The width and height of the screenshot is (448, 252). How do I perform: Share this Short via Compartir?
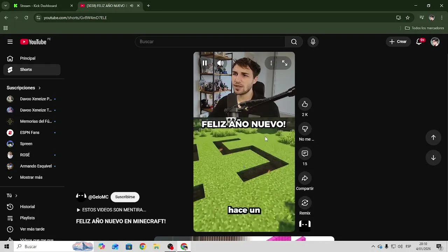tap(305, 178)
